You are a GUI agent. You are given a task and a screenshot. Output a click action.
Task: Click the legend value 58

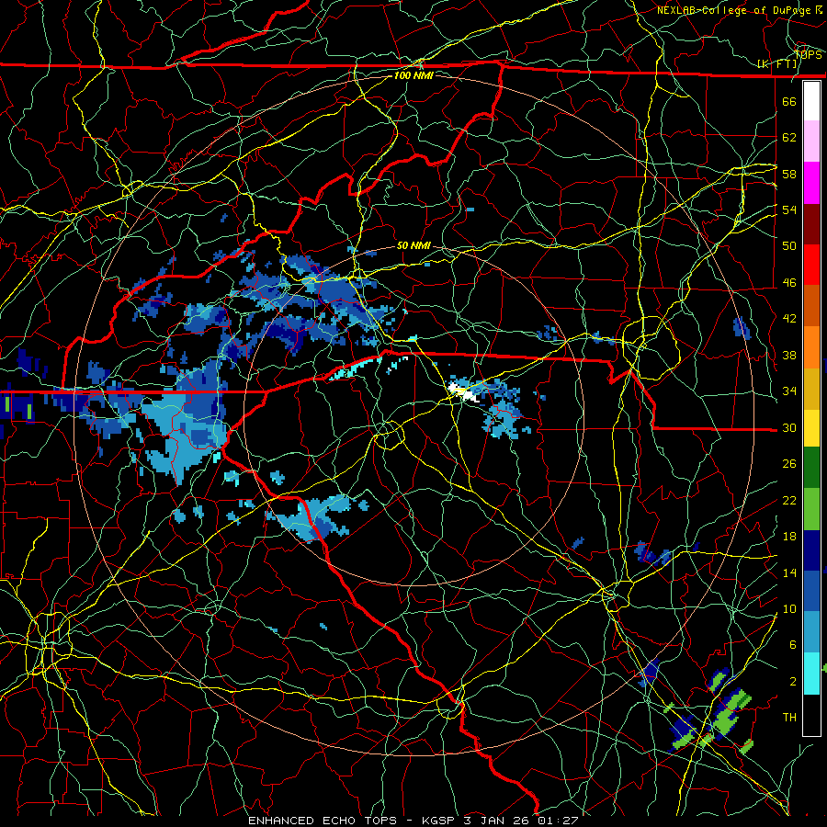789,174
